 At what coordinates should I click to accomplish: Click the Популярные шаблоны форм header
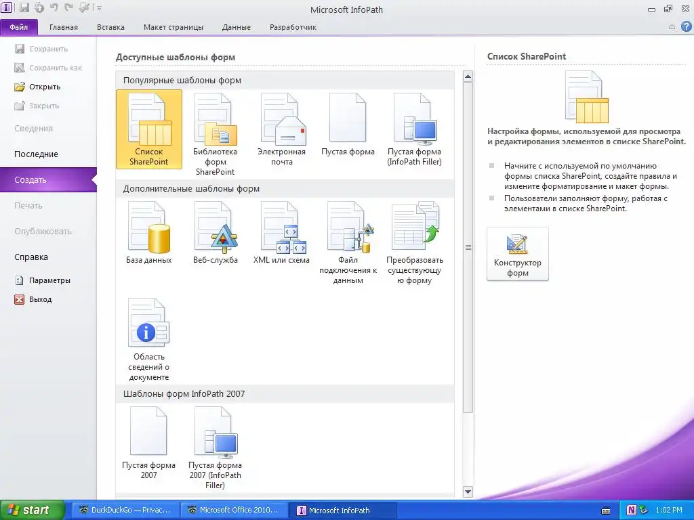point(285,81)
